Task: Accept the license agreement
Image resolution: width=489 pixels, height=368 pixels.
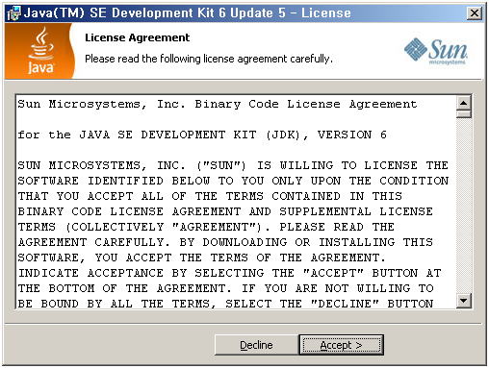Action: point(342,345)
